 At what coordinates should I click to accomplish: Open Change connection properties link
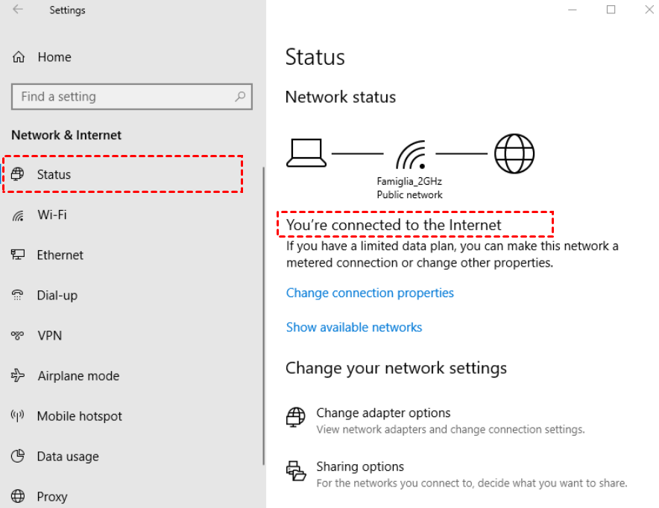pyautogui.click(x=370, y=293)
